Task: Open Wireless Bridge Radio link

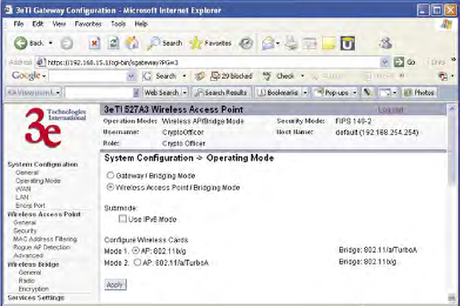Action: (26, 281)
